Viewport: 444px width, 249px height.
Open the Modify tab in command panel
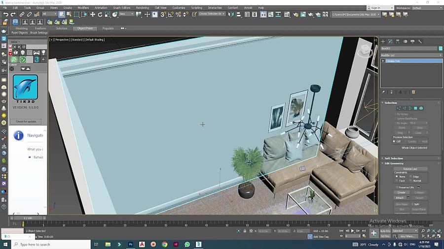click(x=390, y=41)
